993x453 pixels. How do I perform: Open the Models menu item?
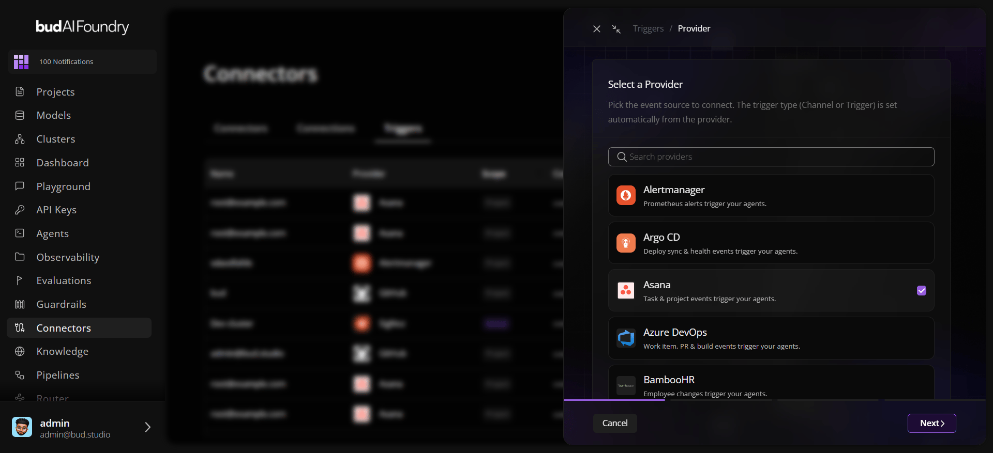click(x=79, y=115)
